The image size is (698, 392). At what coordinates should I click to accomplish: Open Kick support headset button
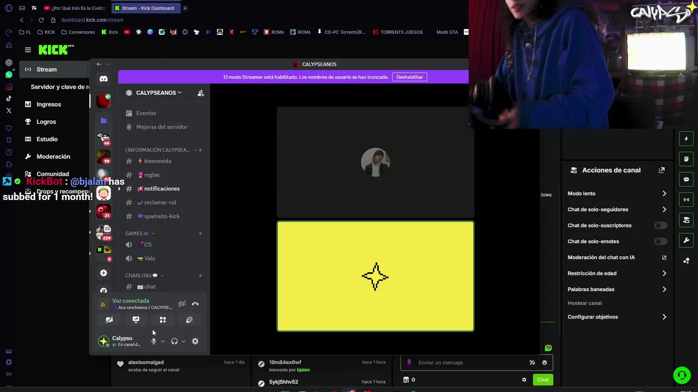pyautogui.click(x=681, y=375)
